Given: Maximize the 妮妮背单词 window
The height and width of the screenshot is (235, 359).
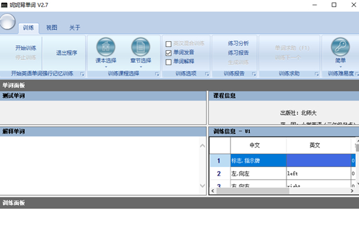Looking at the screenshot, I should (x=334, y=5).
